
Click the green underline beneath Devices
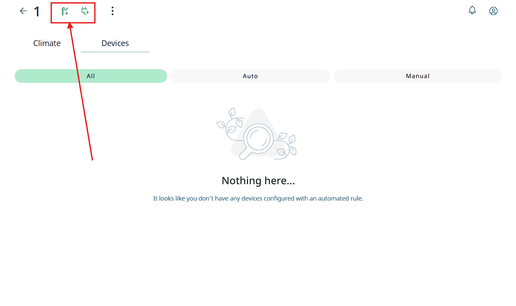click(115, 52)
